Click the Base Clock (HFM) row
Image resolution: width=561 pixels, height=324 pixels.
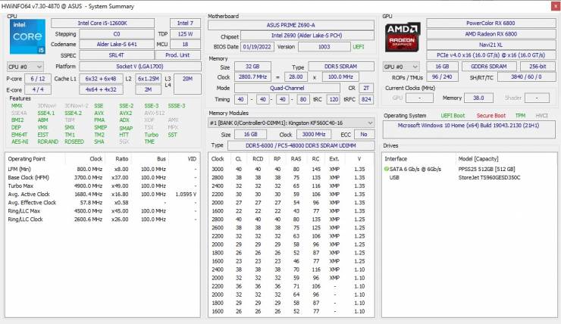pos(102,178)
